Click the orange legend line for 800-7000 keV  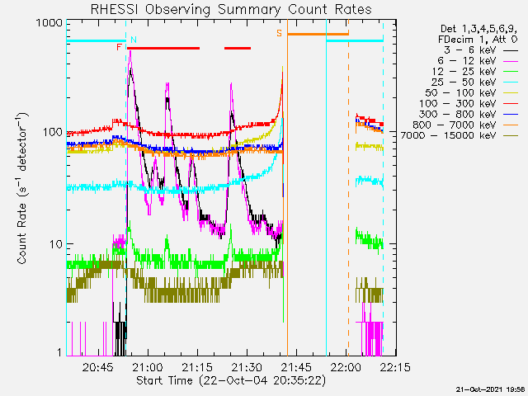(x=511, y=125)
